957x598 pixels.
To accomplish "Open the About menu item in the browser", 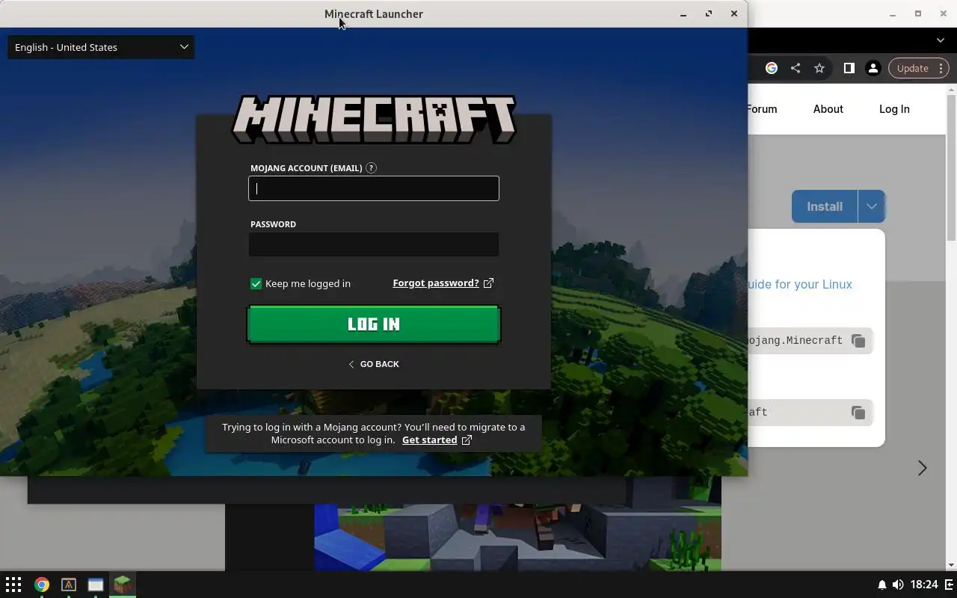I will [828, 109].
